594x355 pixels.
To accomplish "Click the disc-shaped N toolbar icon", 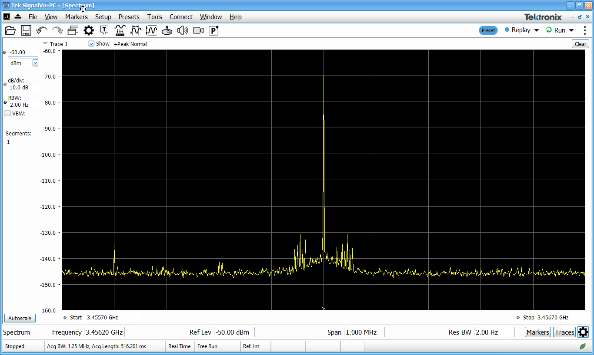I will point(167,30).
